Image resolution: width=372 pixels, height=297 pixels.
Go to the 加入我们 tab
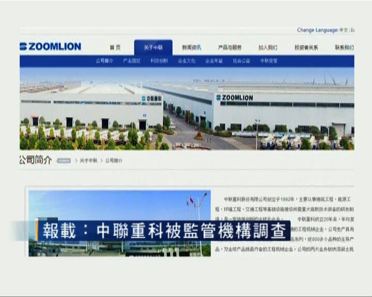[x=268, y=47]
